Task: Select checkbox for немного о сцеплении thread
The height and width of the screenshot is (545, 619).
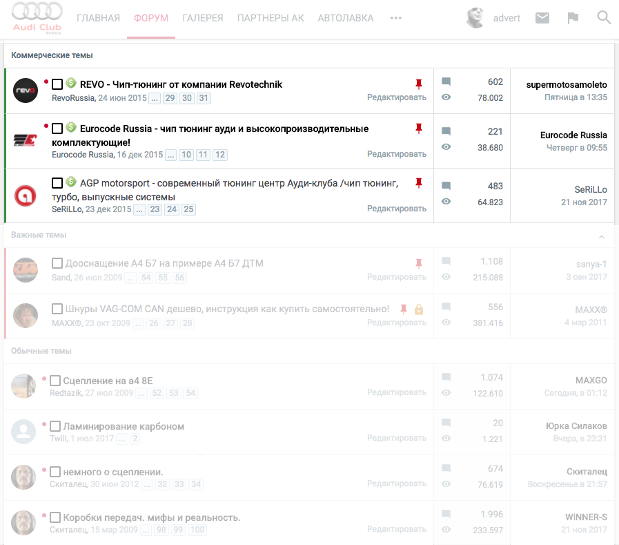Action: pos(55,472)
